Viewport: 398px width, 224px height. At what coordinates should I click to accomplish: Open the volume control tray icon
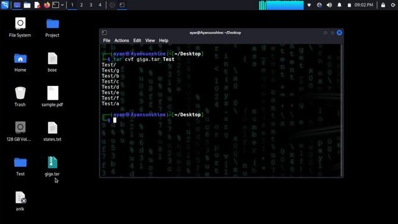pos(329,5)
